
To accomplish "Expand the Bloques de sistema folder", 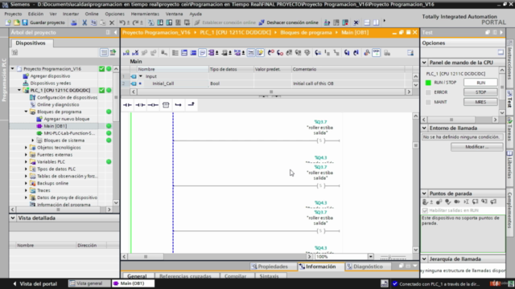I will [x=33, y=140].
